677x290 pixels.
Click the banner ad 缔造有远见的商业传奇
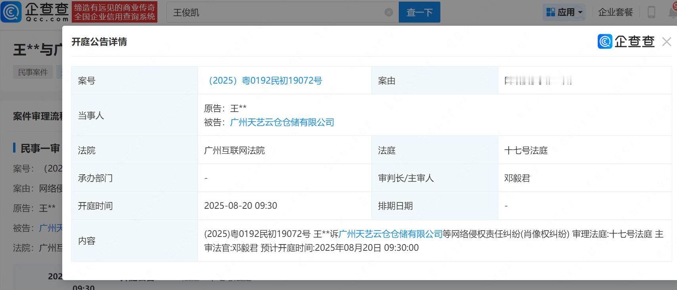[115, 12]
